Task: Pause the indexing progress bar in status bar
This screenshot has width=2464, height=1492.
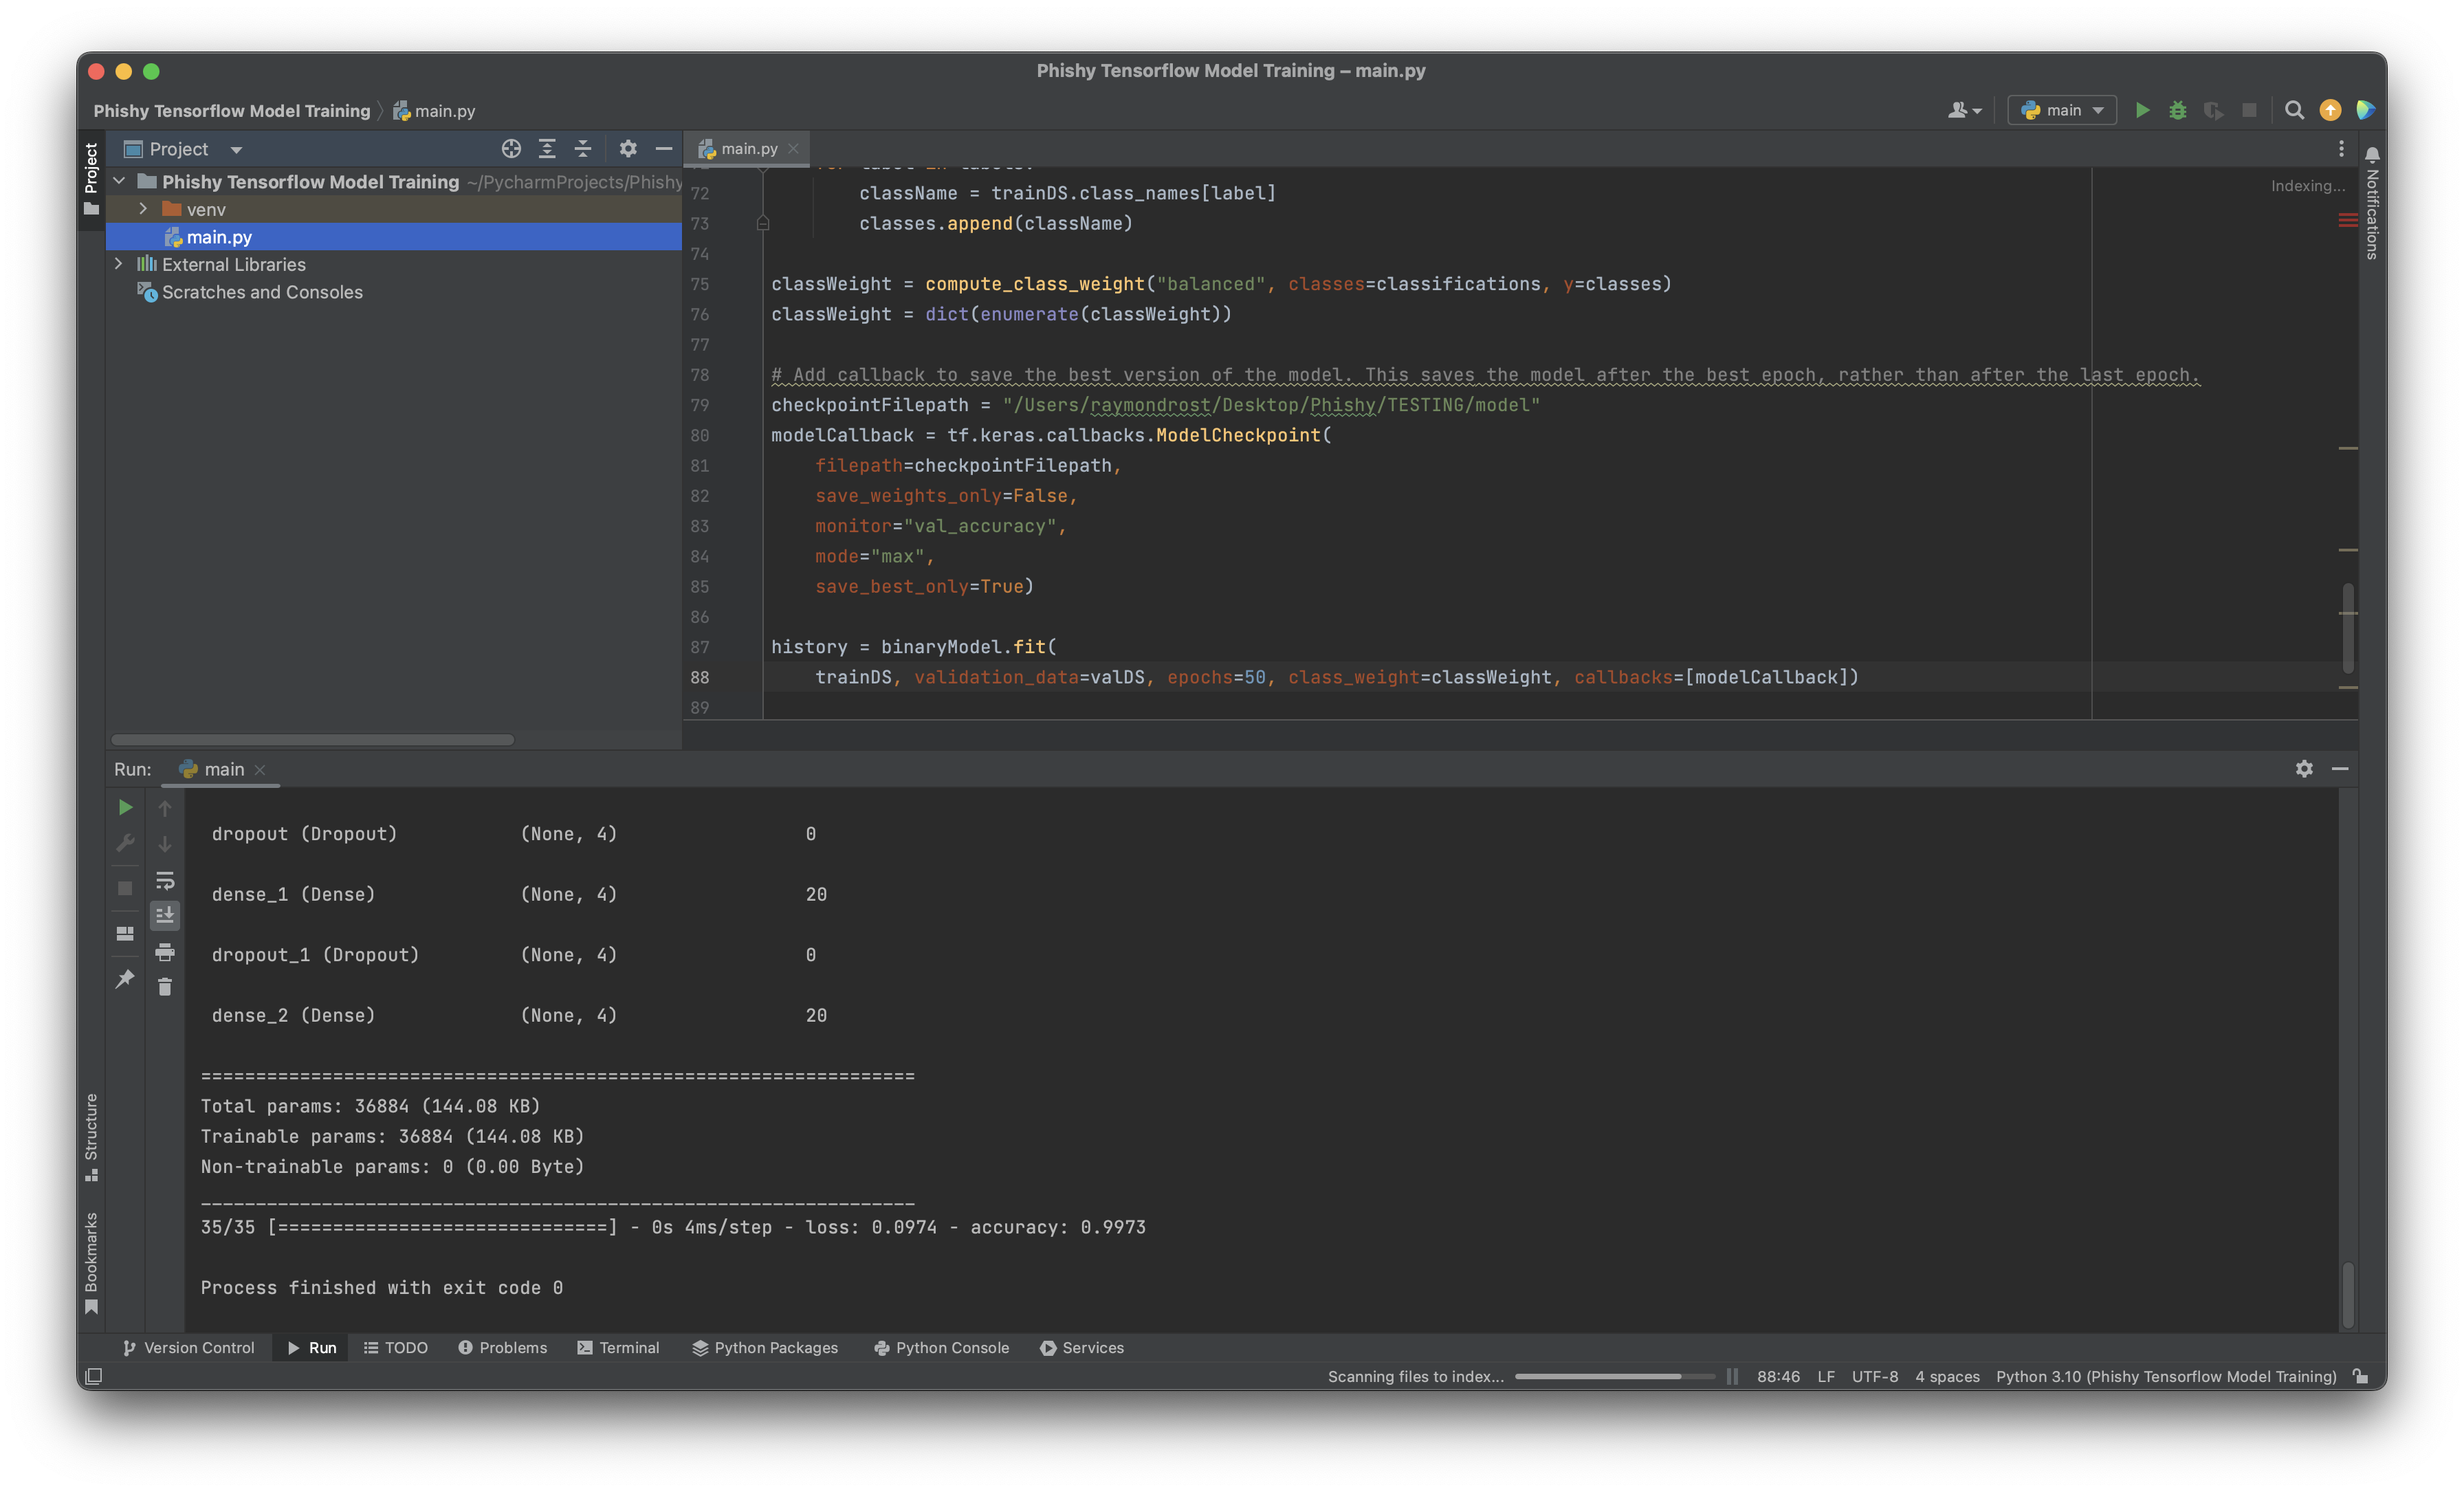Action: coord(1732,1376)
